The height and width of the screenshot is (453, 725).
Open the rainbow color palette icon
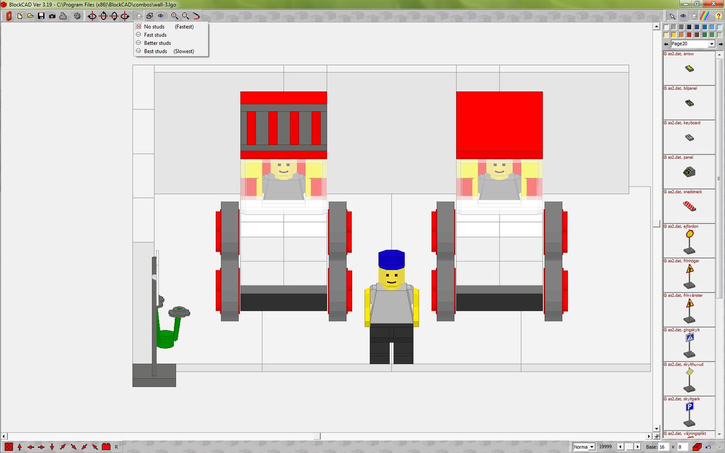[704, 16]
